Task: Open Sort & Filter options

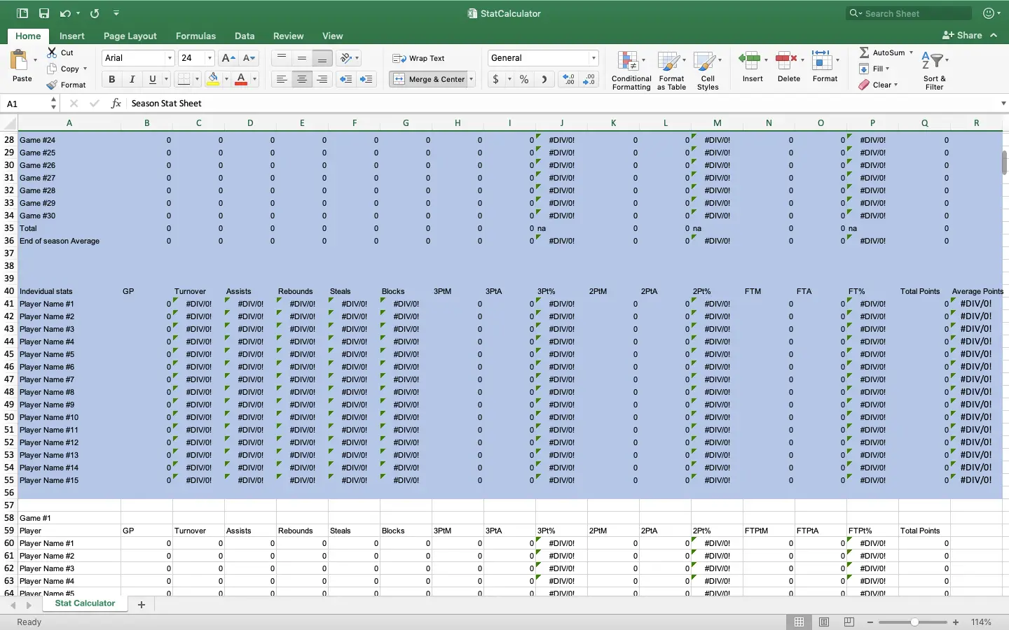Action: (x=934, y=71)
